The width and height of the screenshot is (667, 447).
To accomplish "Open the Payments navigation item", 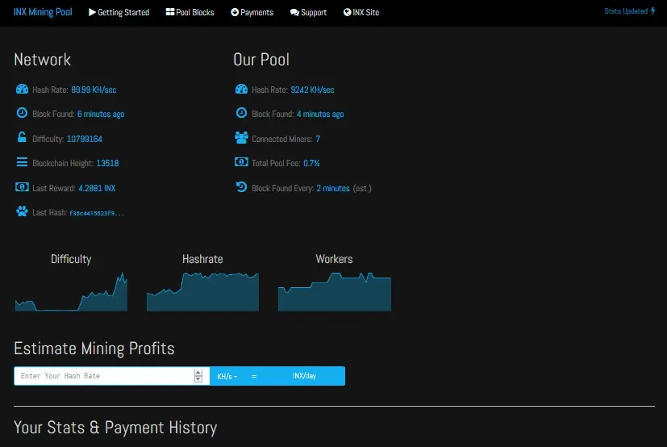I will pyautogui.click(x=252, y=12).
